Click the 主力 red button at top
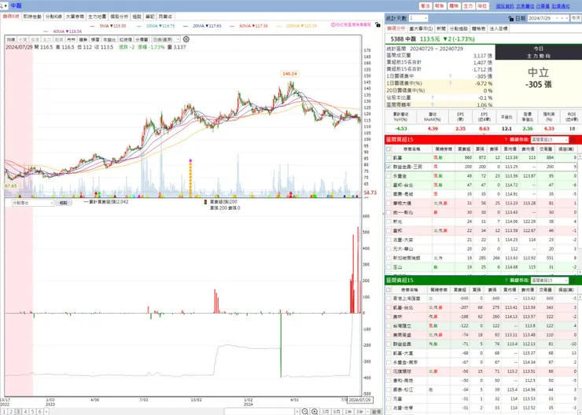Screen dimensions: 582x415 468,6
